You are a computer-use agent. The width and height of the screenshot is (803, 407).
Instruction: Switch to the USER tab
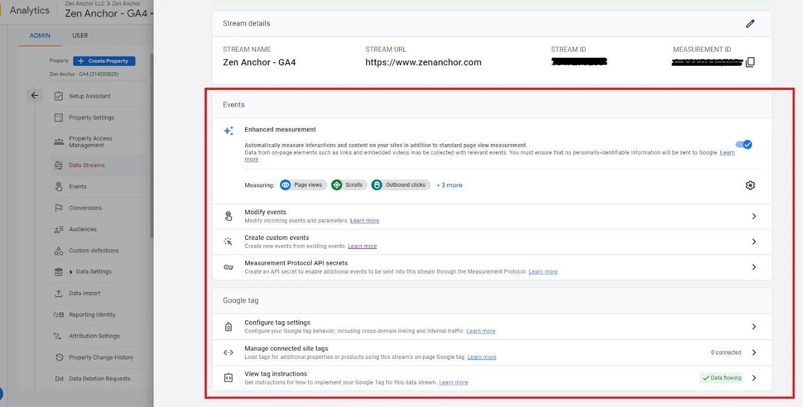pyautogui.click(x=80, y=36)
